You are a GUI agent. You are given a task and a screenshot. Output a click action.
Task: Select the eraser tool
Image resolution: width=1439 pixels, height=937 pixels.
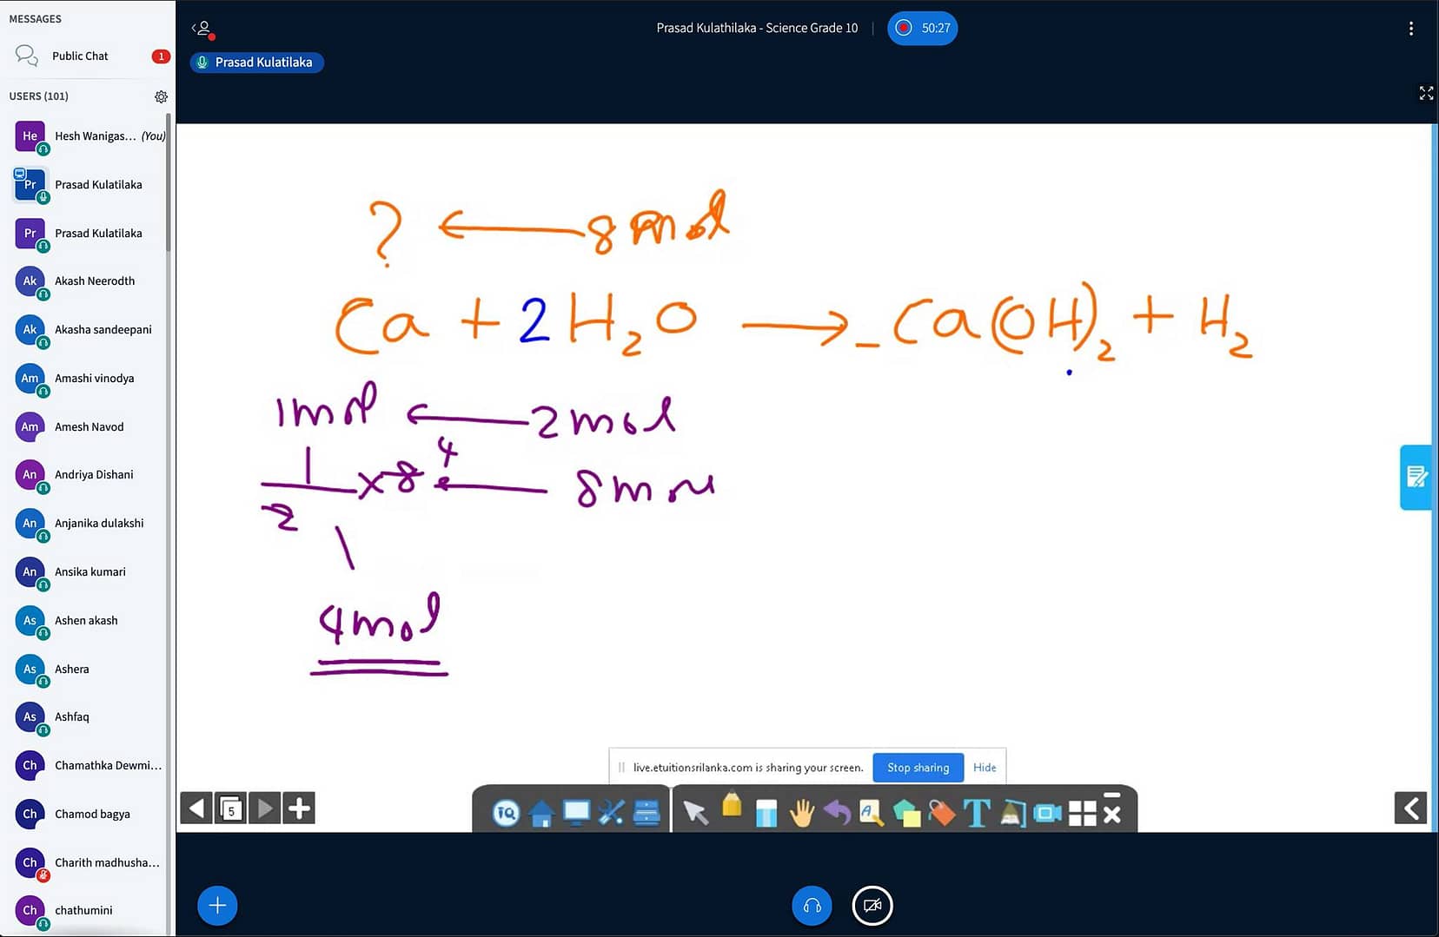(x=766, y=813)
